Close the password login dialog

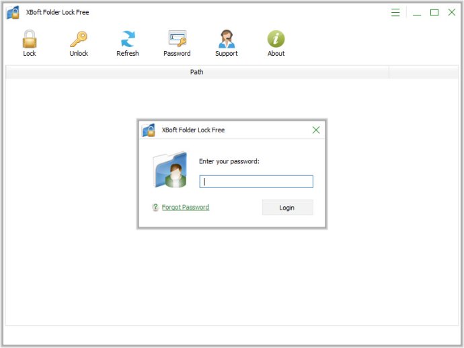316,130
